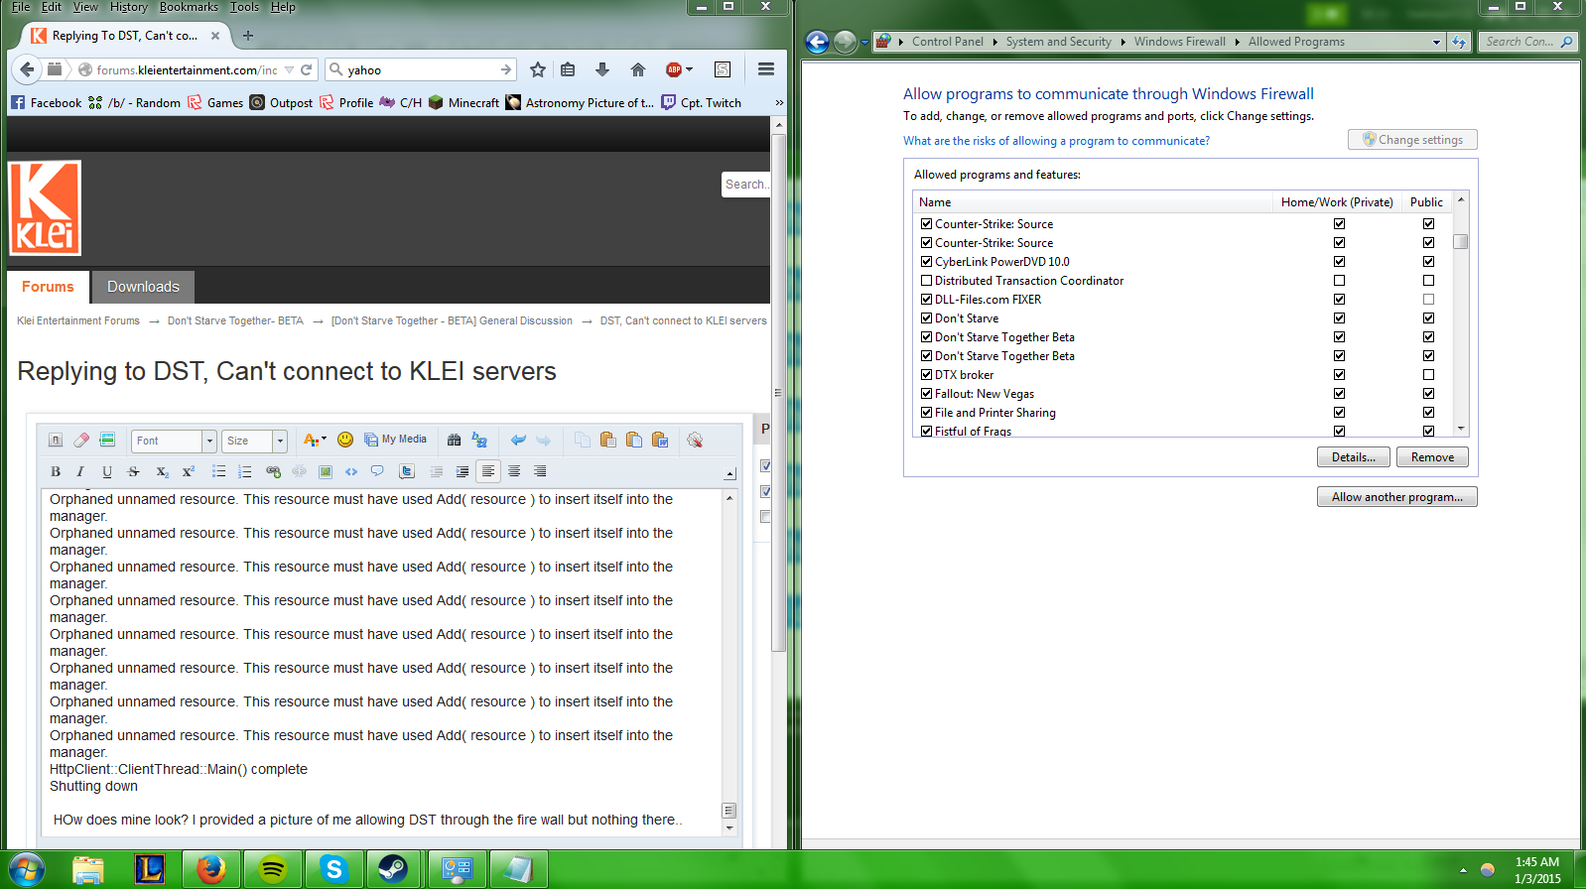Bookmark this page with the star

click(538, 69)
